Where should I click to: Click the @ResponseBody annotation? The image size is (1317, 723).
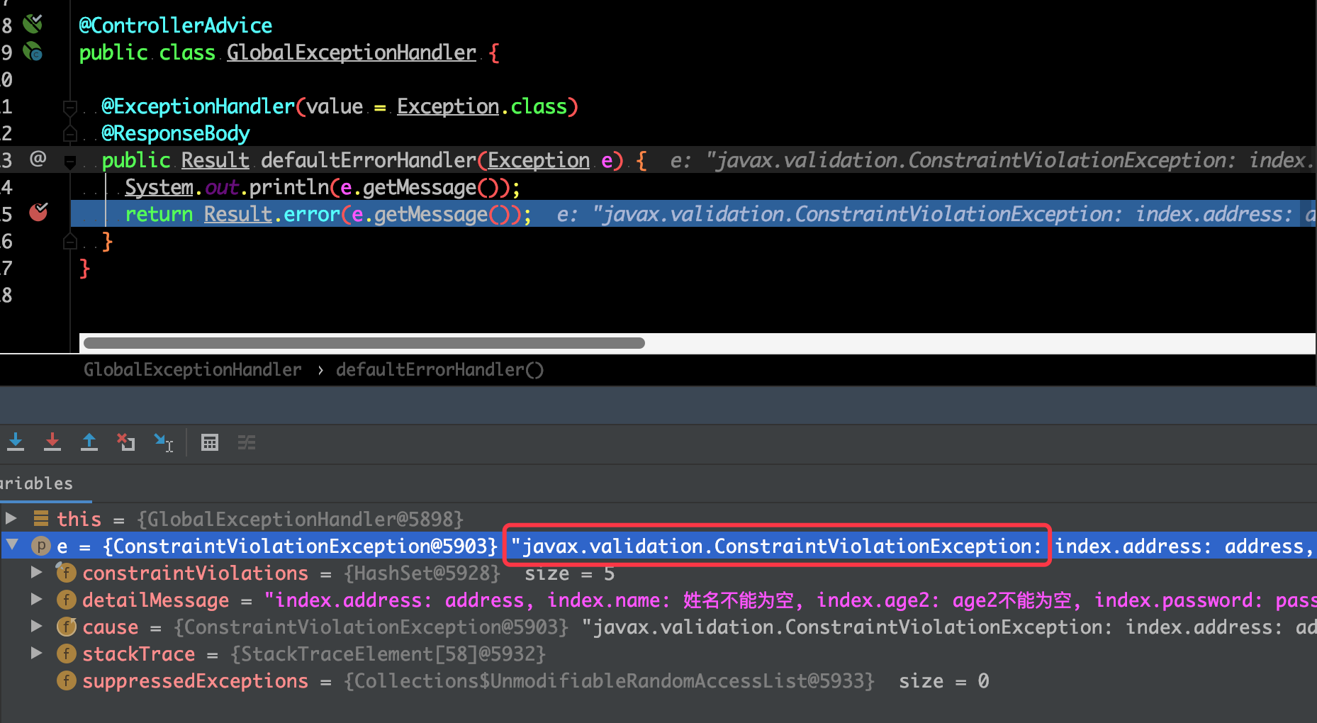pos(176,133)
